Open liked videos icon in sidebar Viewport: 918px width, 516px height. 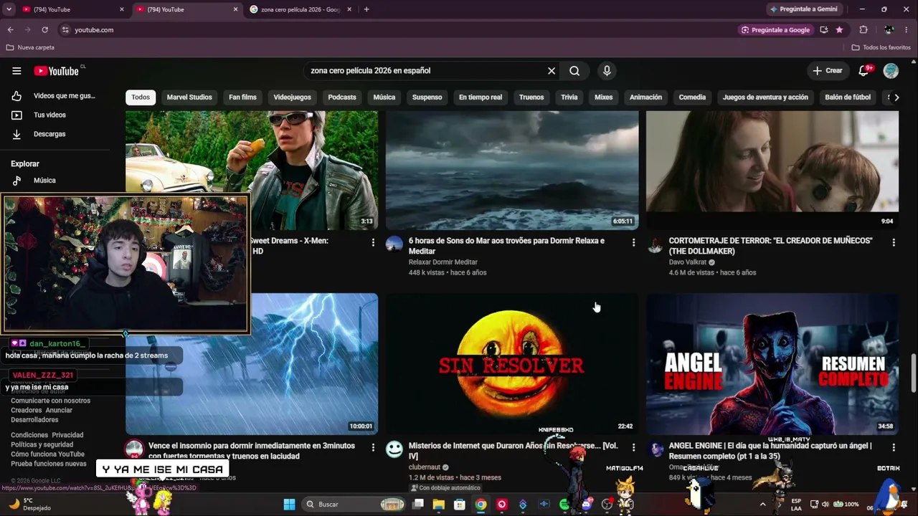(16, 96)
